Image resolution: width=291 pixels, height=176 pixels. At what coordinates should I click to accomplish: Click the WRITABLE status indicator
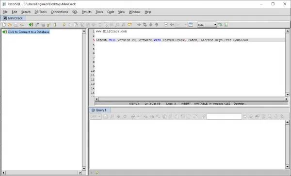pyautogui.click(x=201, y=104)
